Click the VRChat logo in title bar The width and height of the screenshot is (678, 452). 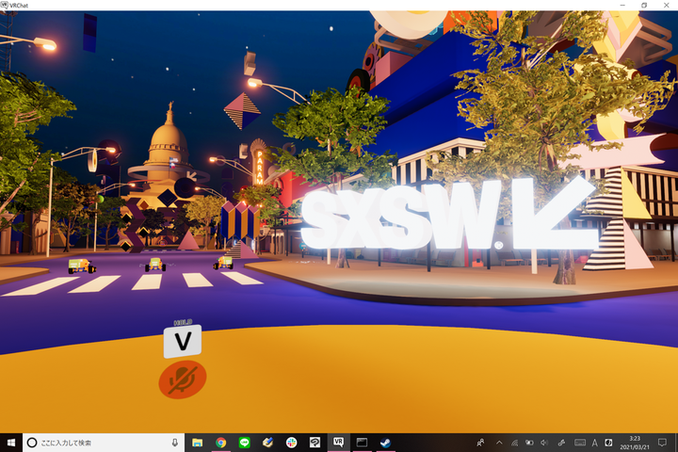click(5, 6)
